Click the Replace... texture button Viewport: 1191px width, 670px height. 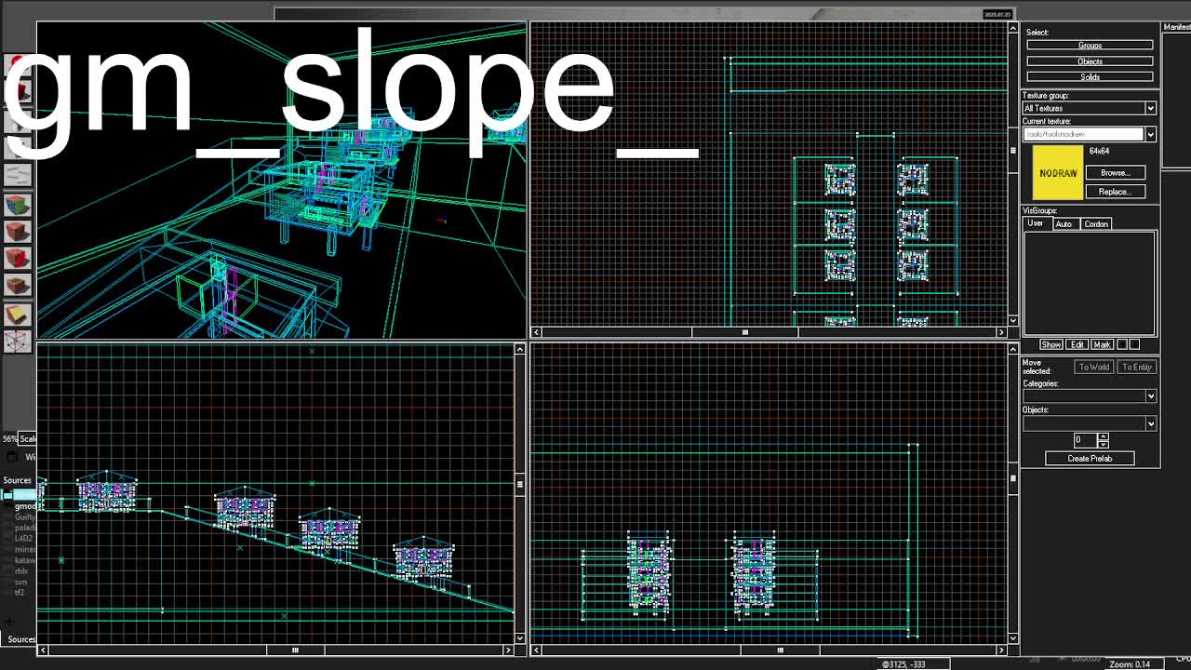(x=1115, y=192)
